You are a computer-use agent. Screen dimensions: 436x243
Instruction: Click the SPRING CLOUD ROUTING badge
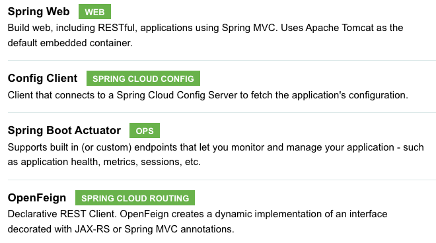point(135,198)
